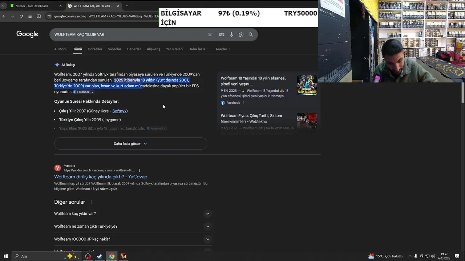Open the red circular recorder taskbar app
This screenshot has width=465, height=261.
(x=88, y=256)
